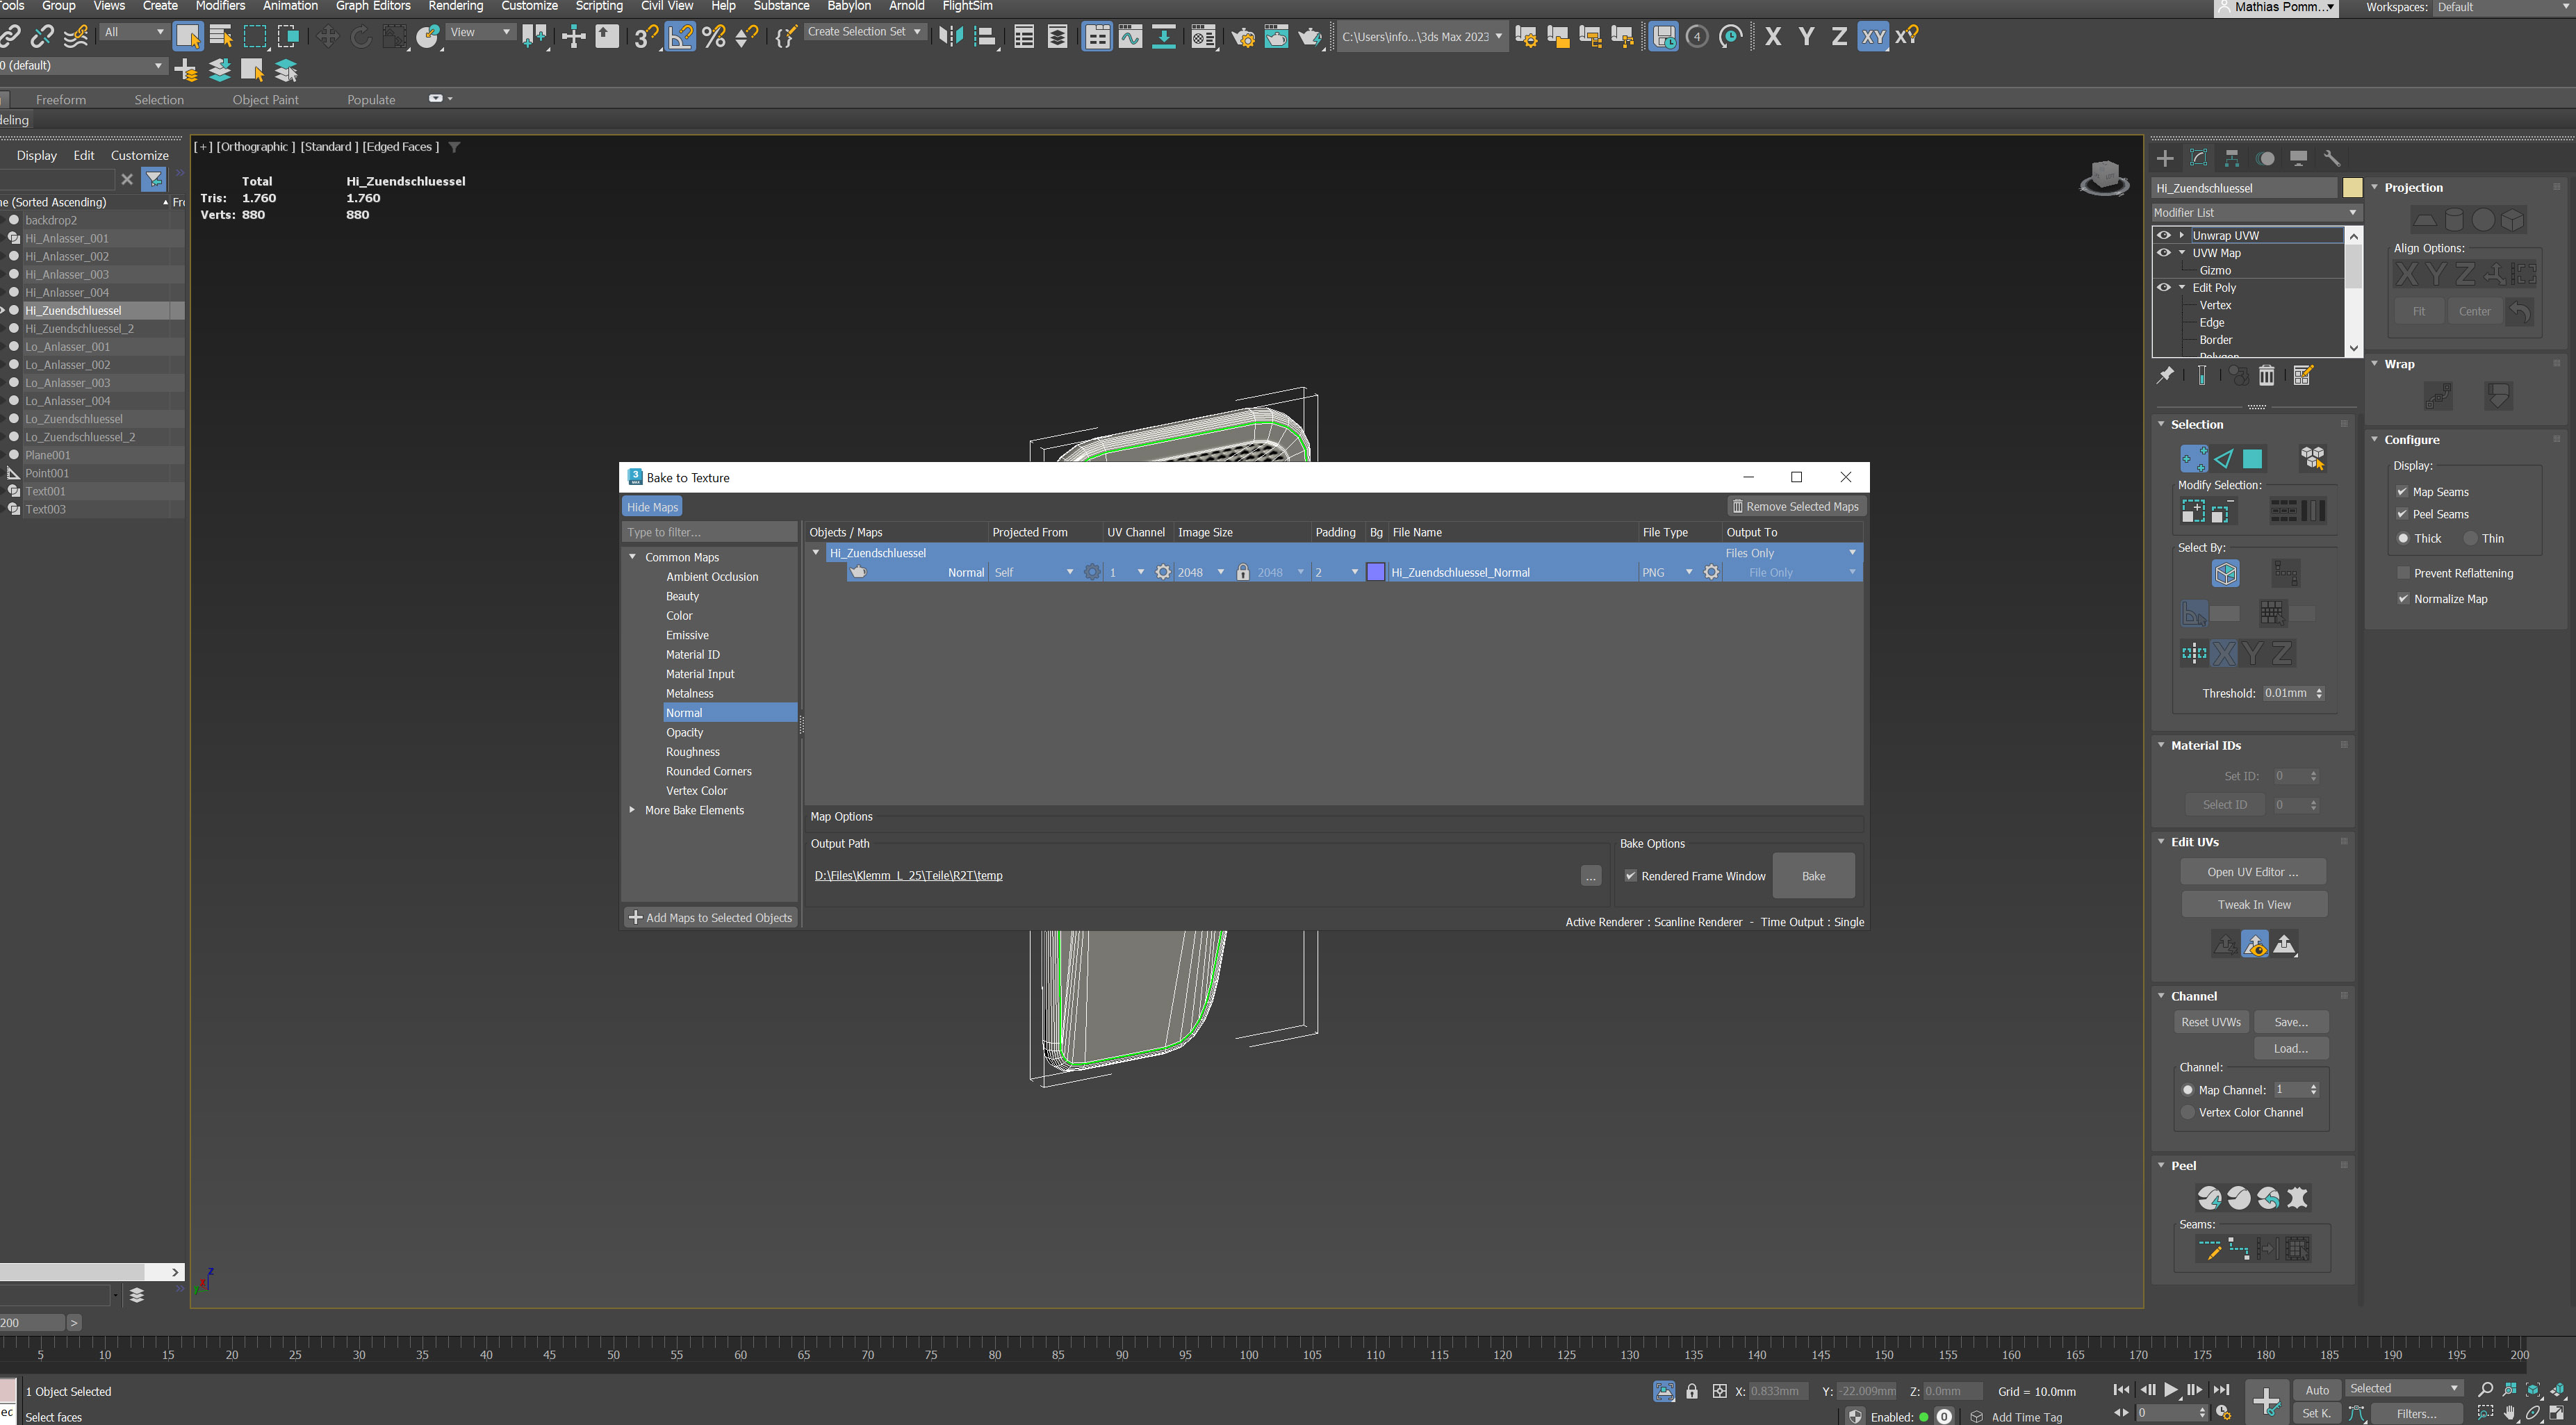Remove modifier using the trash icon
Image resolution: width=2576 pixels, height=1425 pixels.
pos(2267,375)
